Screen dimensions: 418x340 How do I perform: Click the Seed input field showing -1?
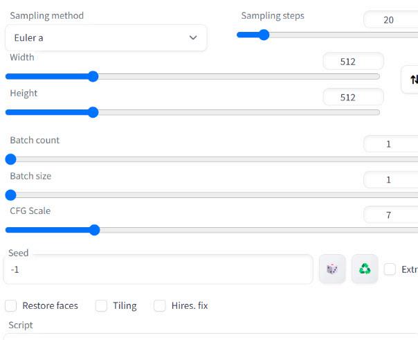(158, 269)
